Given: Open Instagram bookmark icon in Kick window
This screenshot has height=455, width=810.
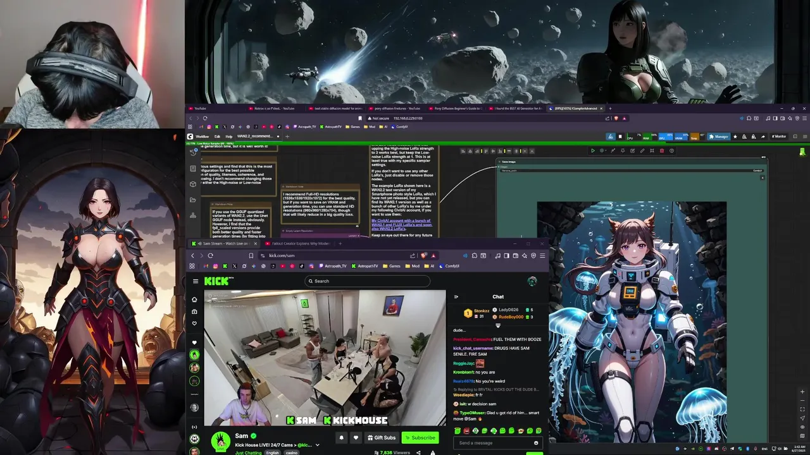Looking at the screenshot, I should pyautogui.click(x=215, y=266).
